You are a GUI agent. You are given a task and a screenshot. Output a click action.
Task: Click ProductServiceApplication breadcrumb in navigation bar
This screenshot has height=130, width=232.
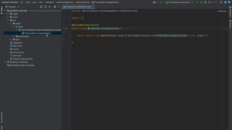[105, 2]
